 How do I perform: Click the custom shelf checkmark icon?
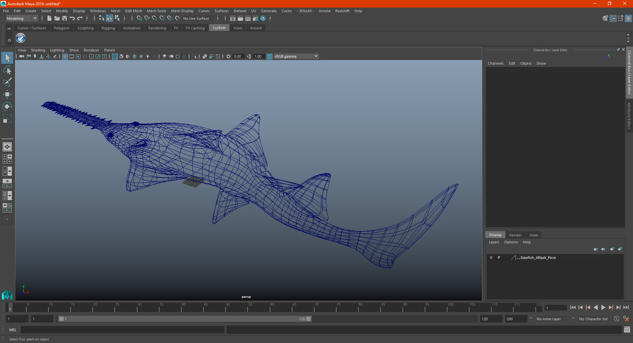pyautogui.click(x=21, y=38)
